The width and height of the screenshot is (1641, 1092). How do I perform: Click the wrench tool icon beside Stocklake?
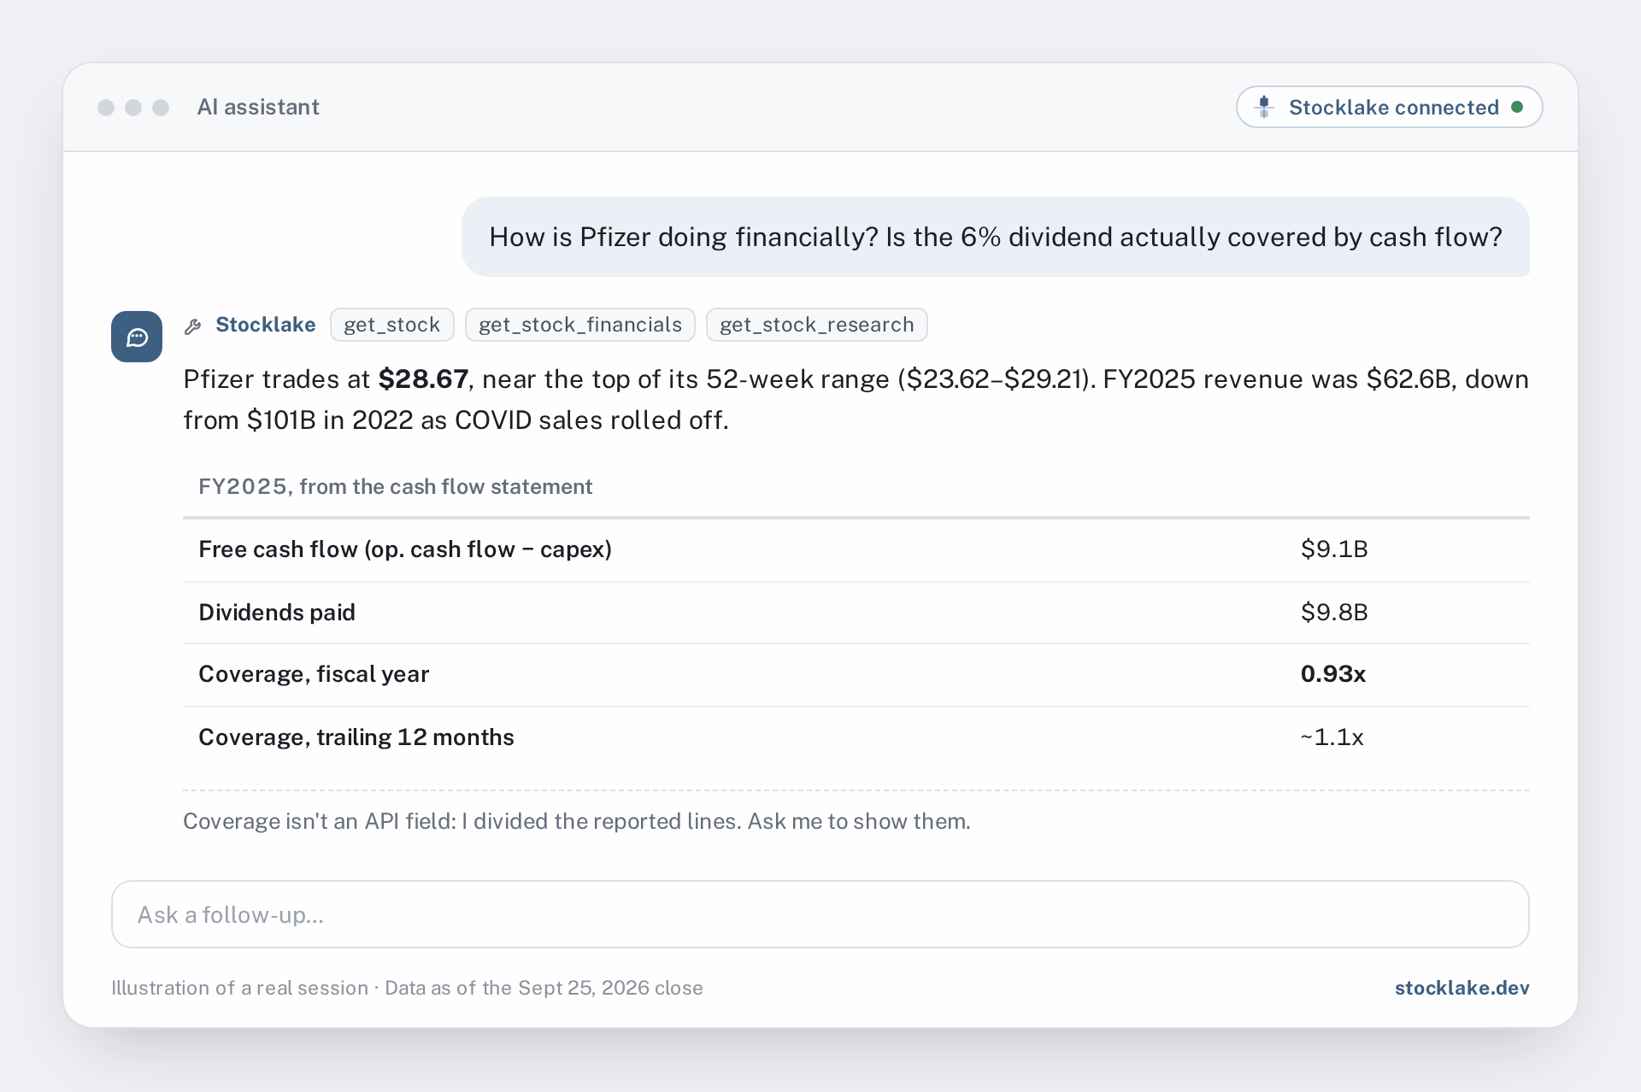tap(193, 326)
